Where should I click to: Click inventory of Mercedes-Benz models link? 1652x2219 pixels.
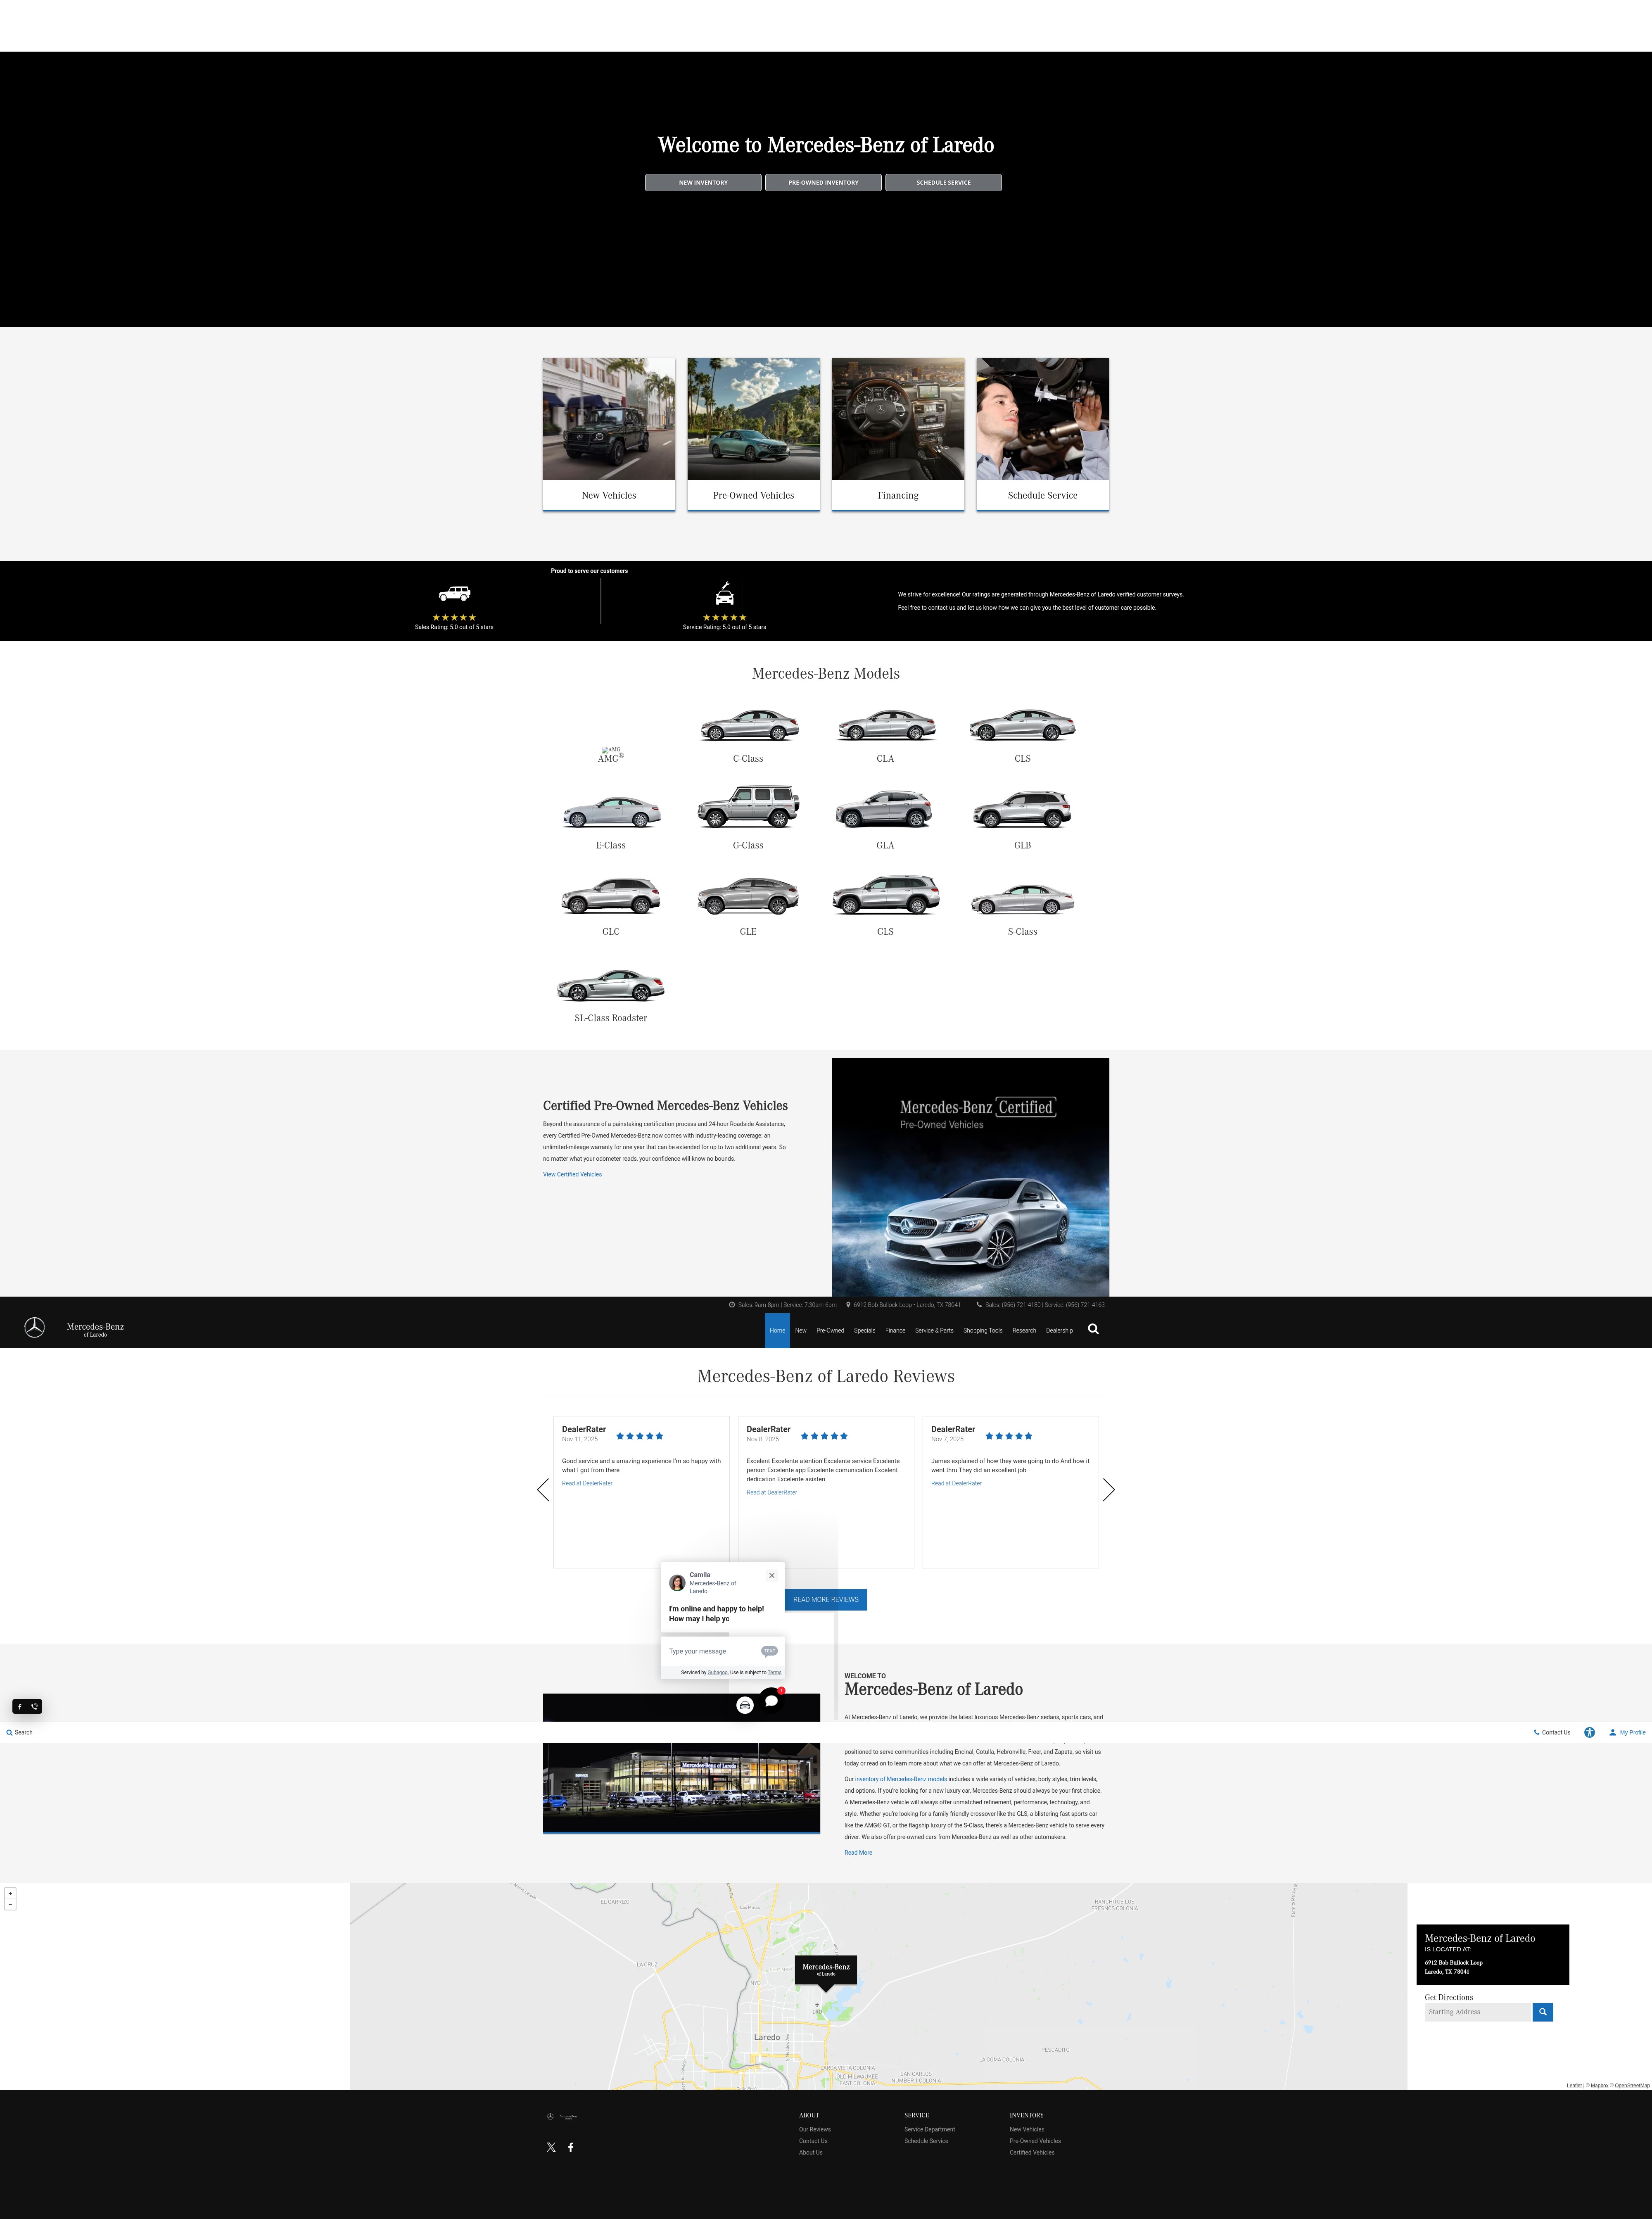pos(901,1779)
